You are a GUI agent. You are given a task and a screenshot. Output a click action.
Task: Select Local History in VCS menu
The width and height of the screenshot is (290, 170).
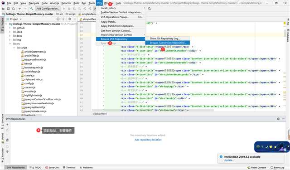click(121, 8)
